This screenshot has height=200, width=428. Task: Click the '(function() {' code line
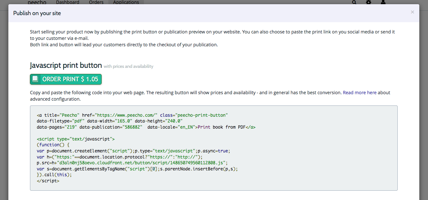coord(53,145)
